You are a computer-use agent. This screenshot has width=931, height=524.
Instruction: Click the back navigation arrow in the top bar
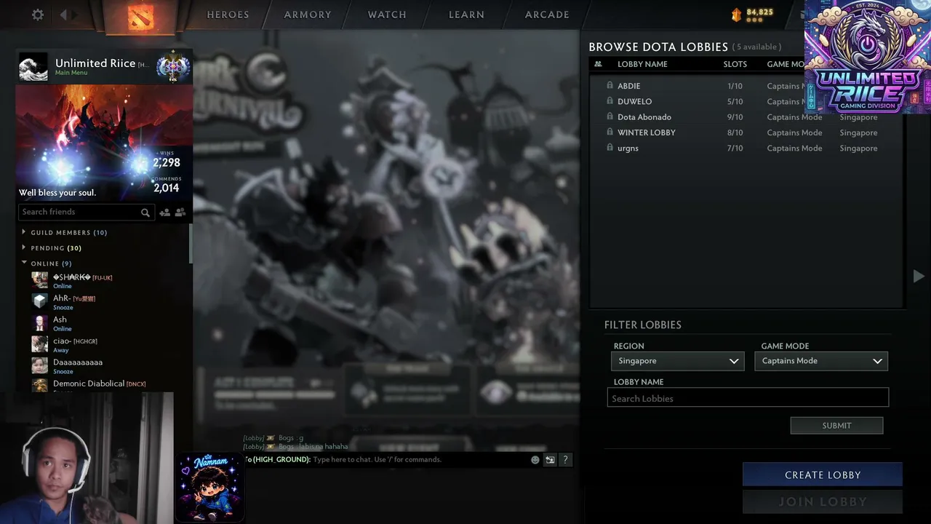pyautogui.click(x=63, y=15)
